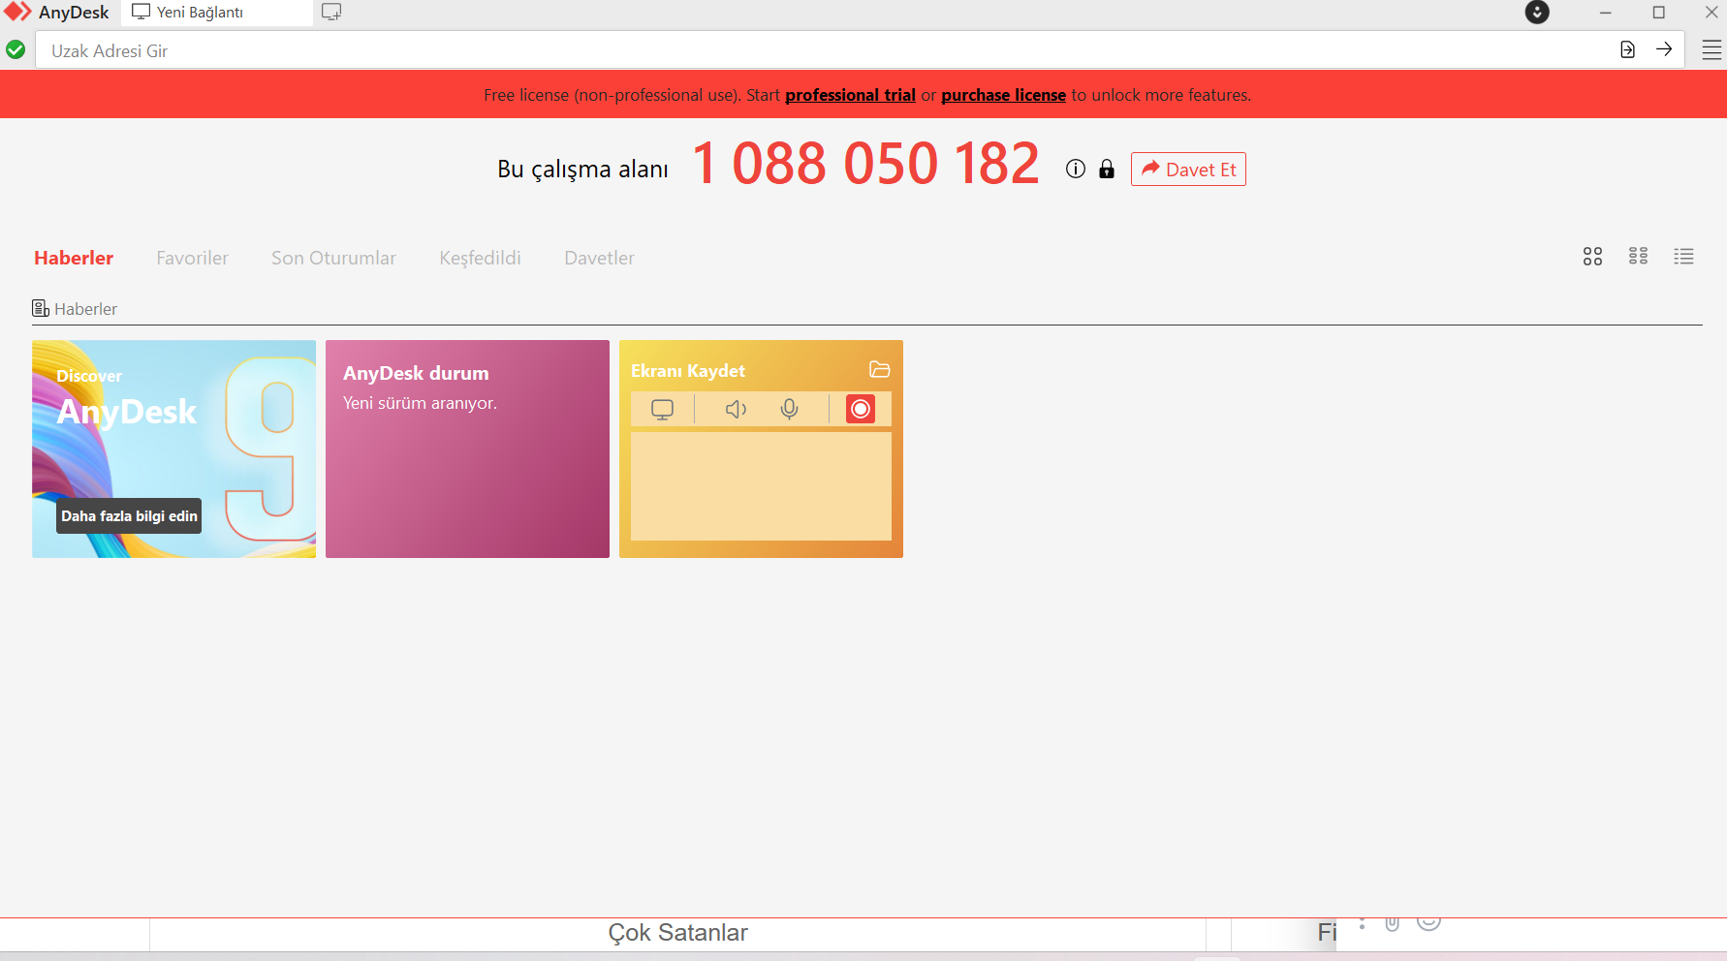
Task: Select the Yeni Bağlantı tab
Action: coord(217,13)
